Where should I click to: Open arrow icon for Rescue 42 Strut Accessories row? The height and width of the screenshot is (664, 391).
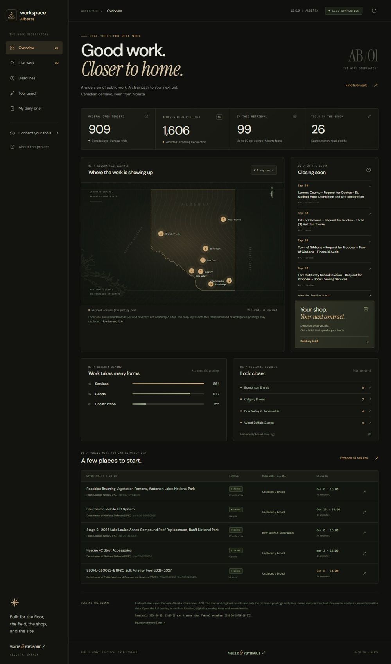point(364,553)
